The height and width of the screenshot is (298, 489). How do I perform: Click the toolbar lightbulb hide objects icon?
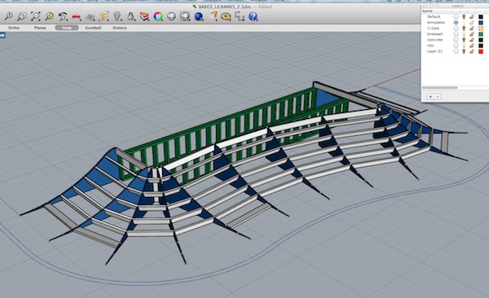[117, 16]
